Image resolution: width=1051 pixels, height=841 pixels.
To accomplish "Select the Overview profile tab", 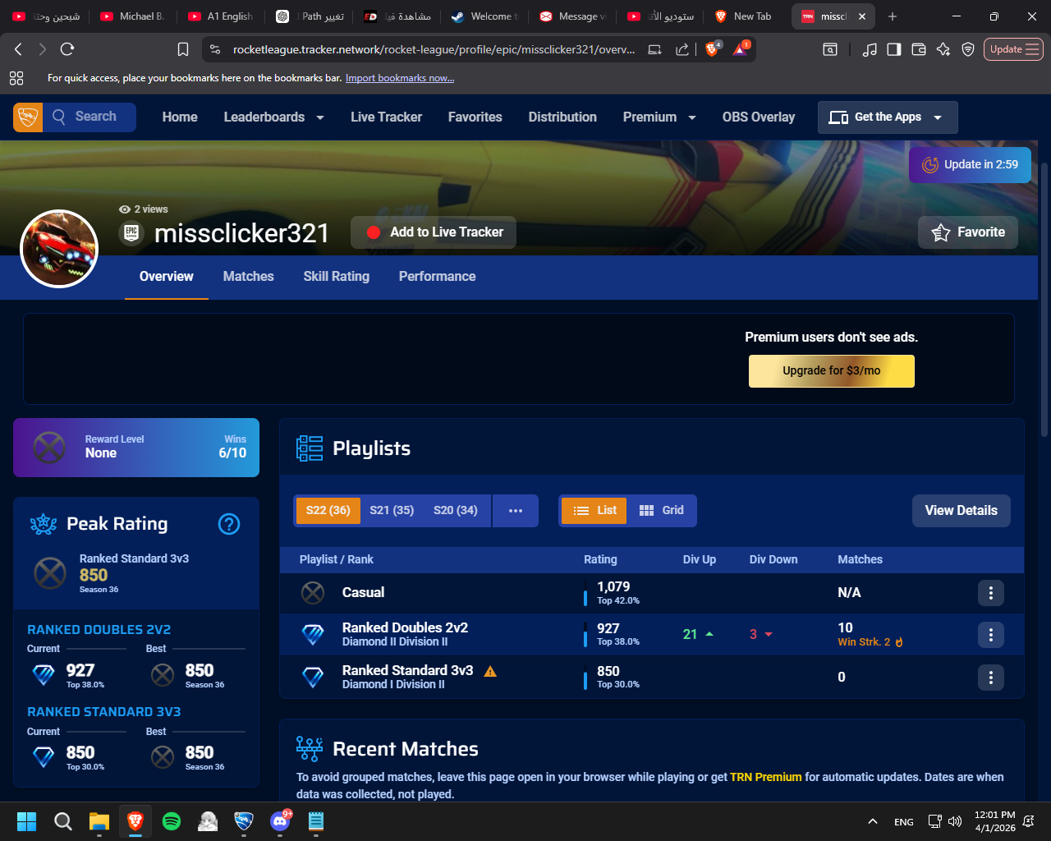I will point(167,277).
